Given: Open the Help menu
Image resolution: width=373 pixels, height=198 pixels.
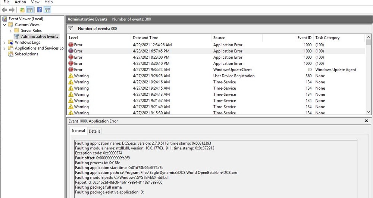Looking at the screenshot, I should pos(48,2).
